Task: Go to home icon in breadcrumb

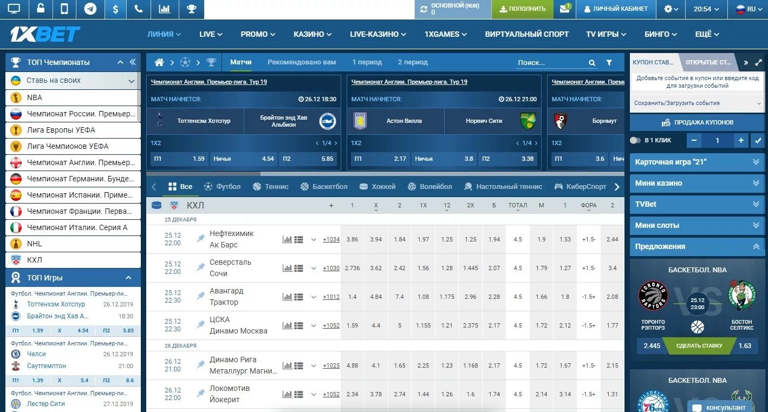Action: [x=159, y=62]
